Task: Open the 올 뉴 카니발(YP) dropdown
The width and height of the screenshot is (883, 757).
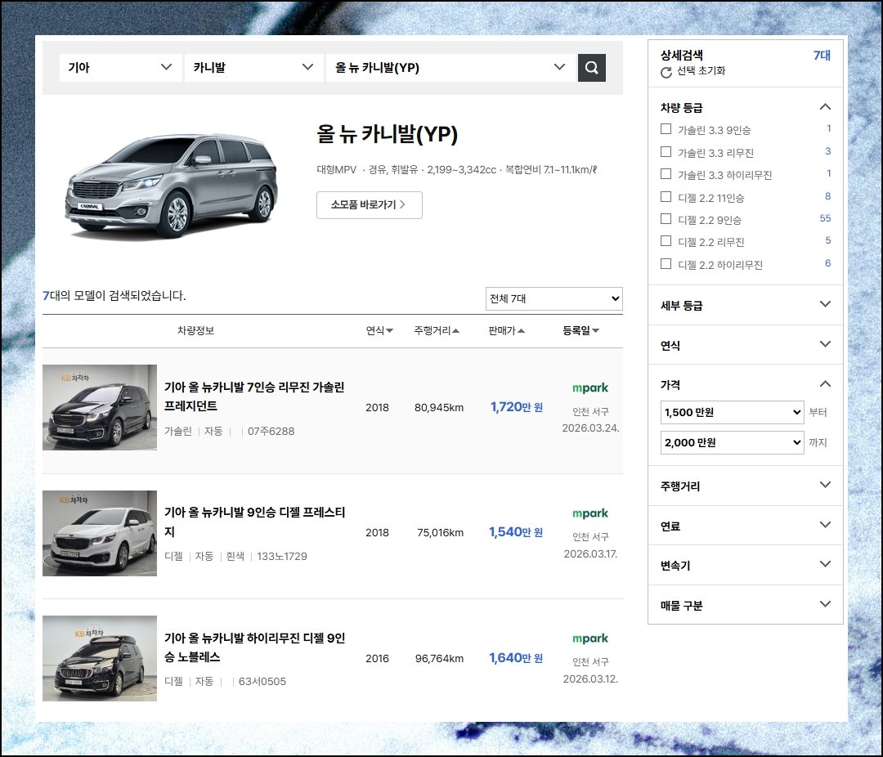Action: tap(451, 68)
